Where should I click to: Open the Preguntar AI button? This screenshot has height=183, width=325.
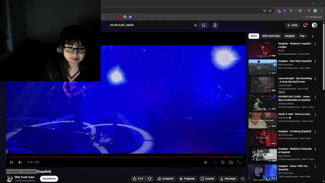187,179
